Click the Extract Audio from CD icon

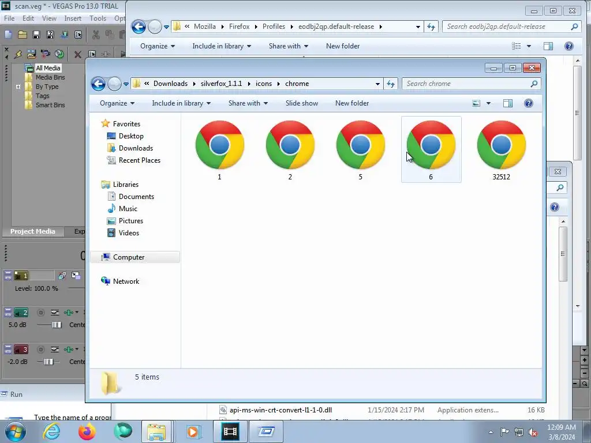pos(59,54)
